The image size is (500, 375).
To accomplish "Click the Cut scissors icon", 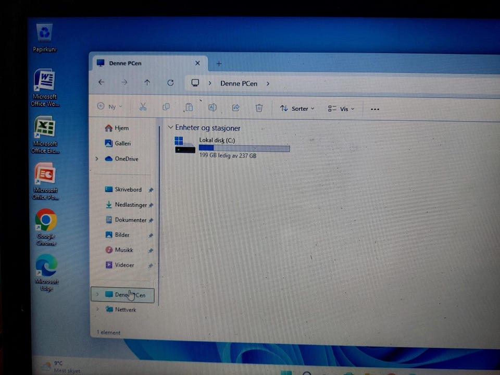I will click(x=143, y=107).
